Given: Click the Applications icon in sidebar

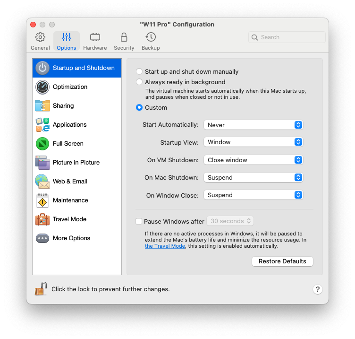Looking at the screenshot, I should click(42, 125).
